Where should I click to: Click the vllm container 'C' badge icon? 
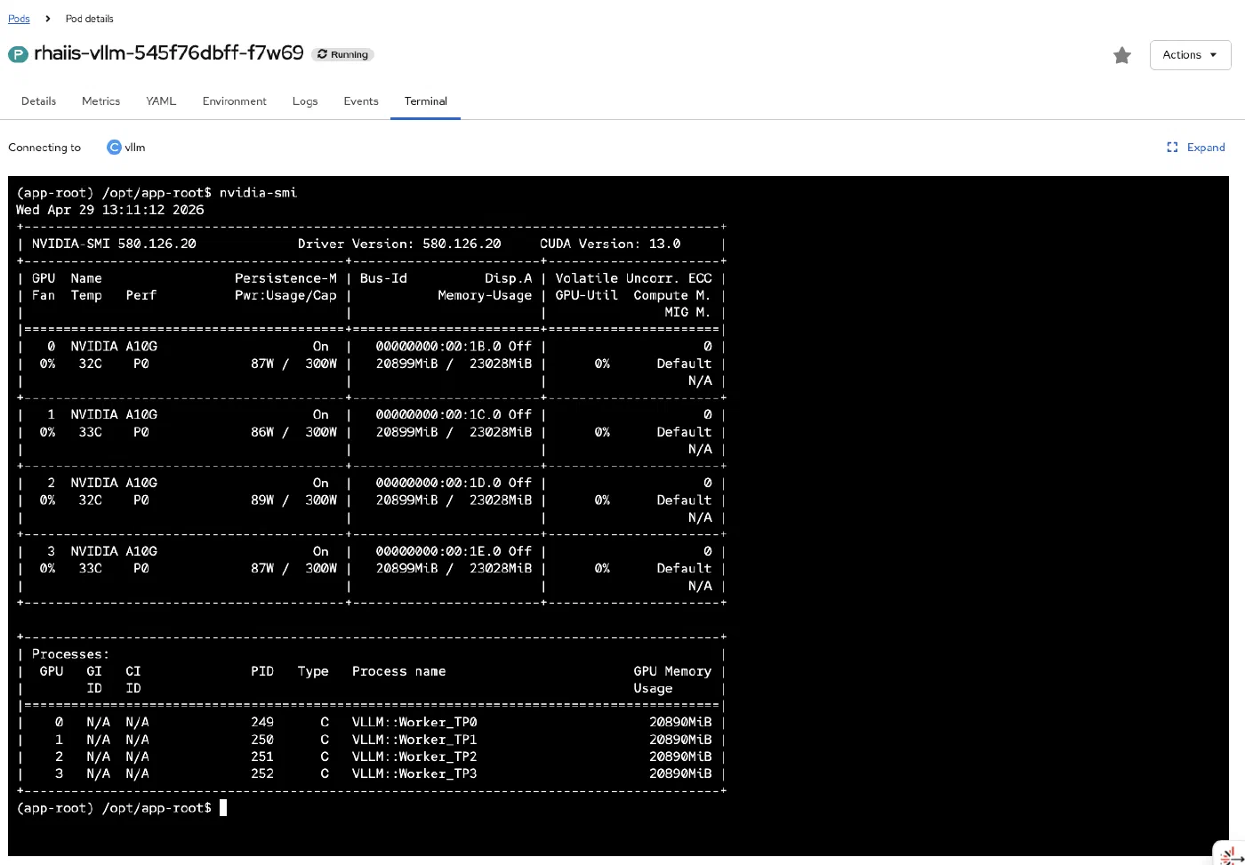pyautogui.click(x=114, y=148)
